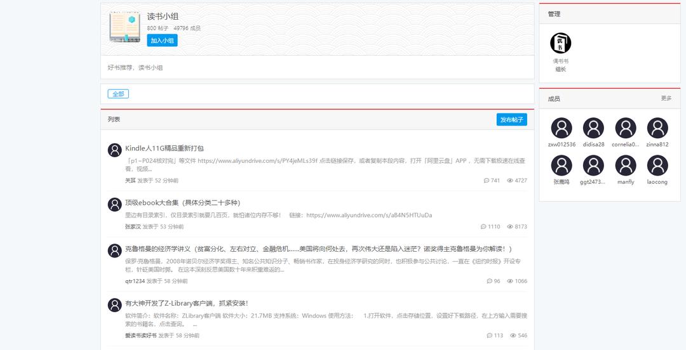Join the group with 加入小组 button
This screenshot has height=350, width=686.
click(163, 41)
